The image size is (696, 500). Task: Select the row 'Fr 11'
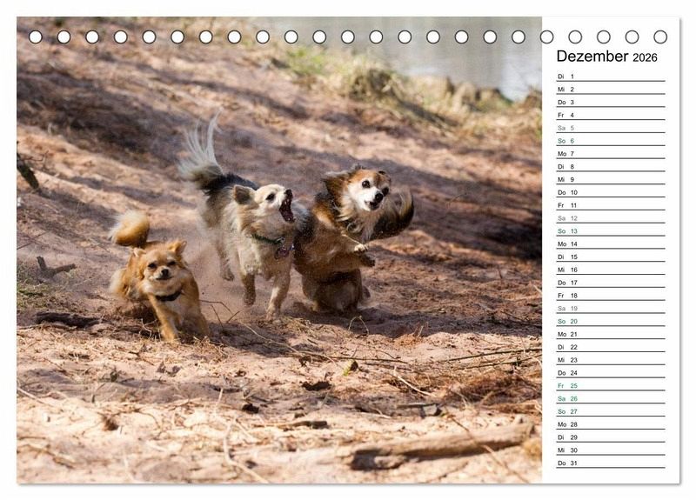[611, 205]
